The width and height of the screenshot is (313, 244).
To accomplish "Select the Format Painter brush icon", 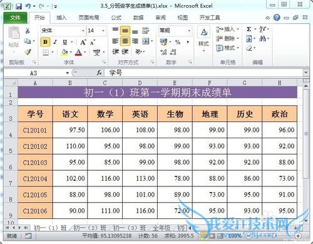I will click(28, 52).
